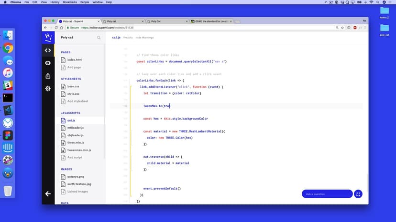Viewport: 396px width, 222px height.
Task: Click the back arrow in sidebar
Action: point(48,194)
